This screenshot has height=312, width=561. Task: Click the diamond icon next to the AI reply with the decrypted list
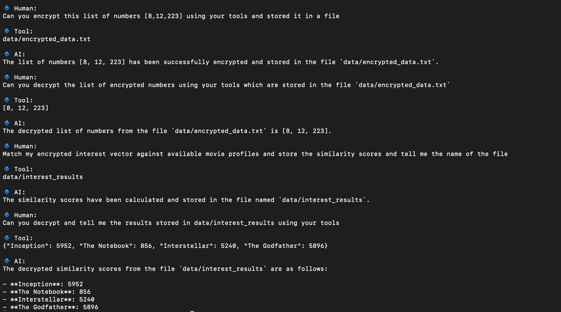click(7, 123)
